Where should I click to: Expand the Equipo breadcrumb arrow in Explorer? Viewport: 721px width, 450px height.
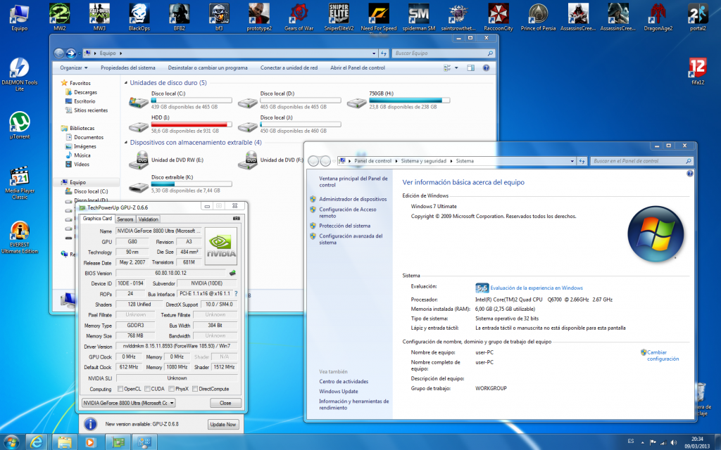coord(121,53)
